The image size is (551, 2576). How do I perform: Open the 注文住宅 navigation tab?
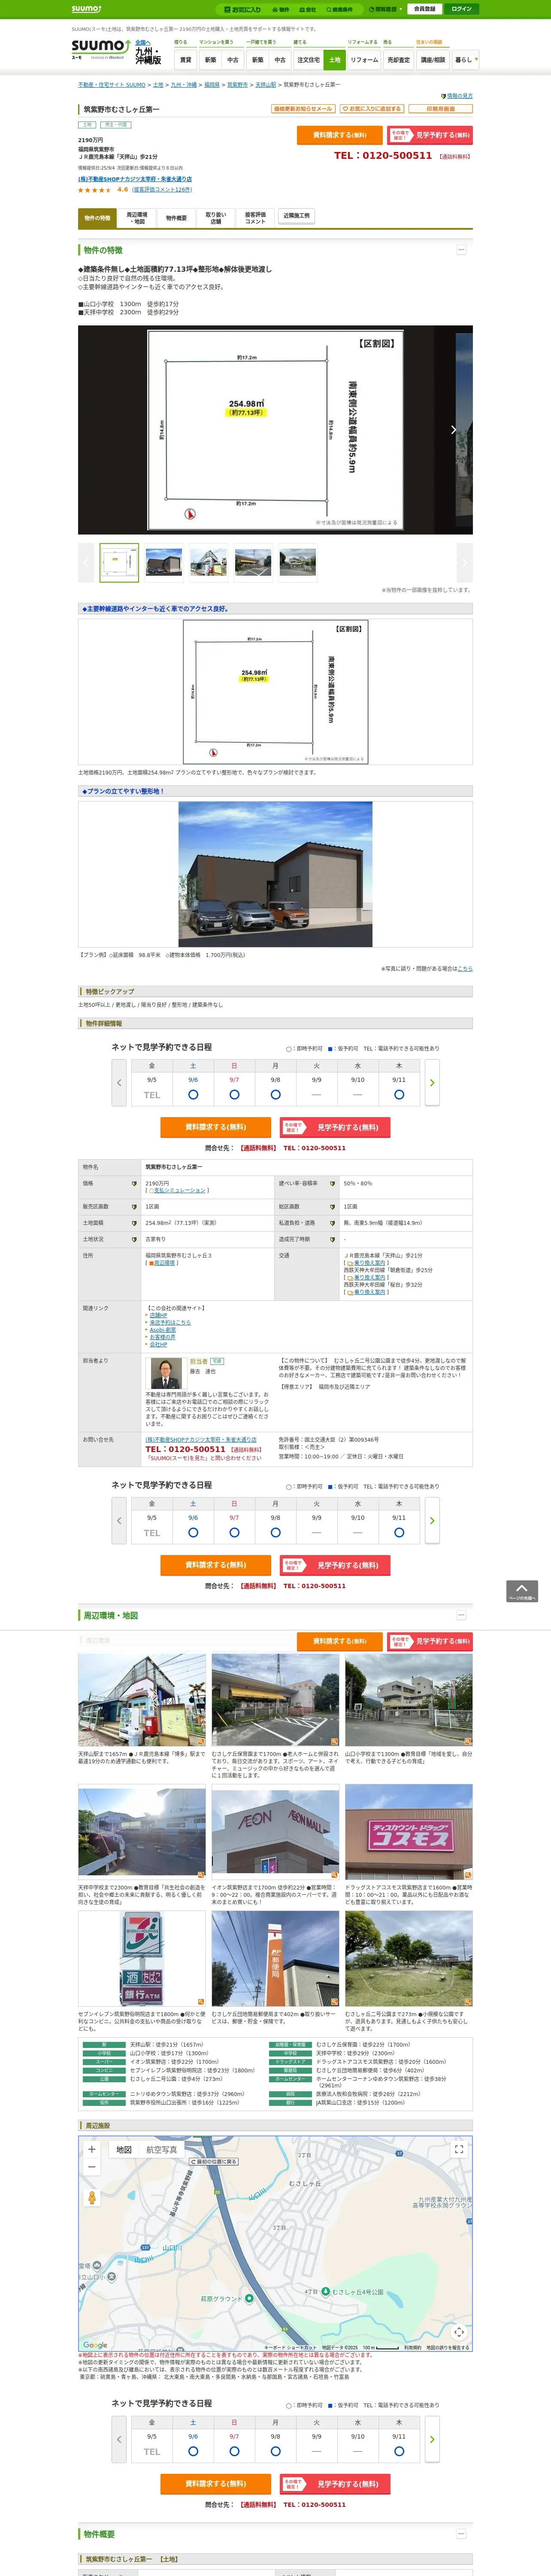(x=309, y=60)
